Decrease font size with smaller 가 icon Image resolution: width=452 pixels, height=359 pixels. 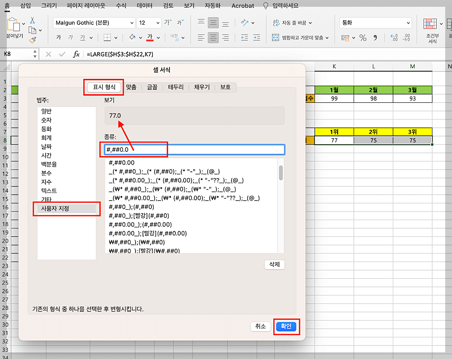click(180, 23)
